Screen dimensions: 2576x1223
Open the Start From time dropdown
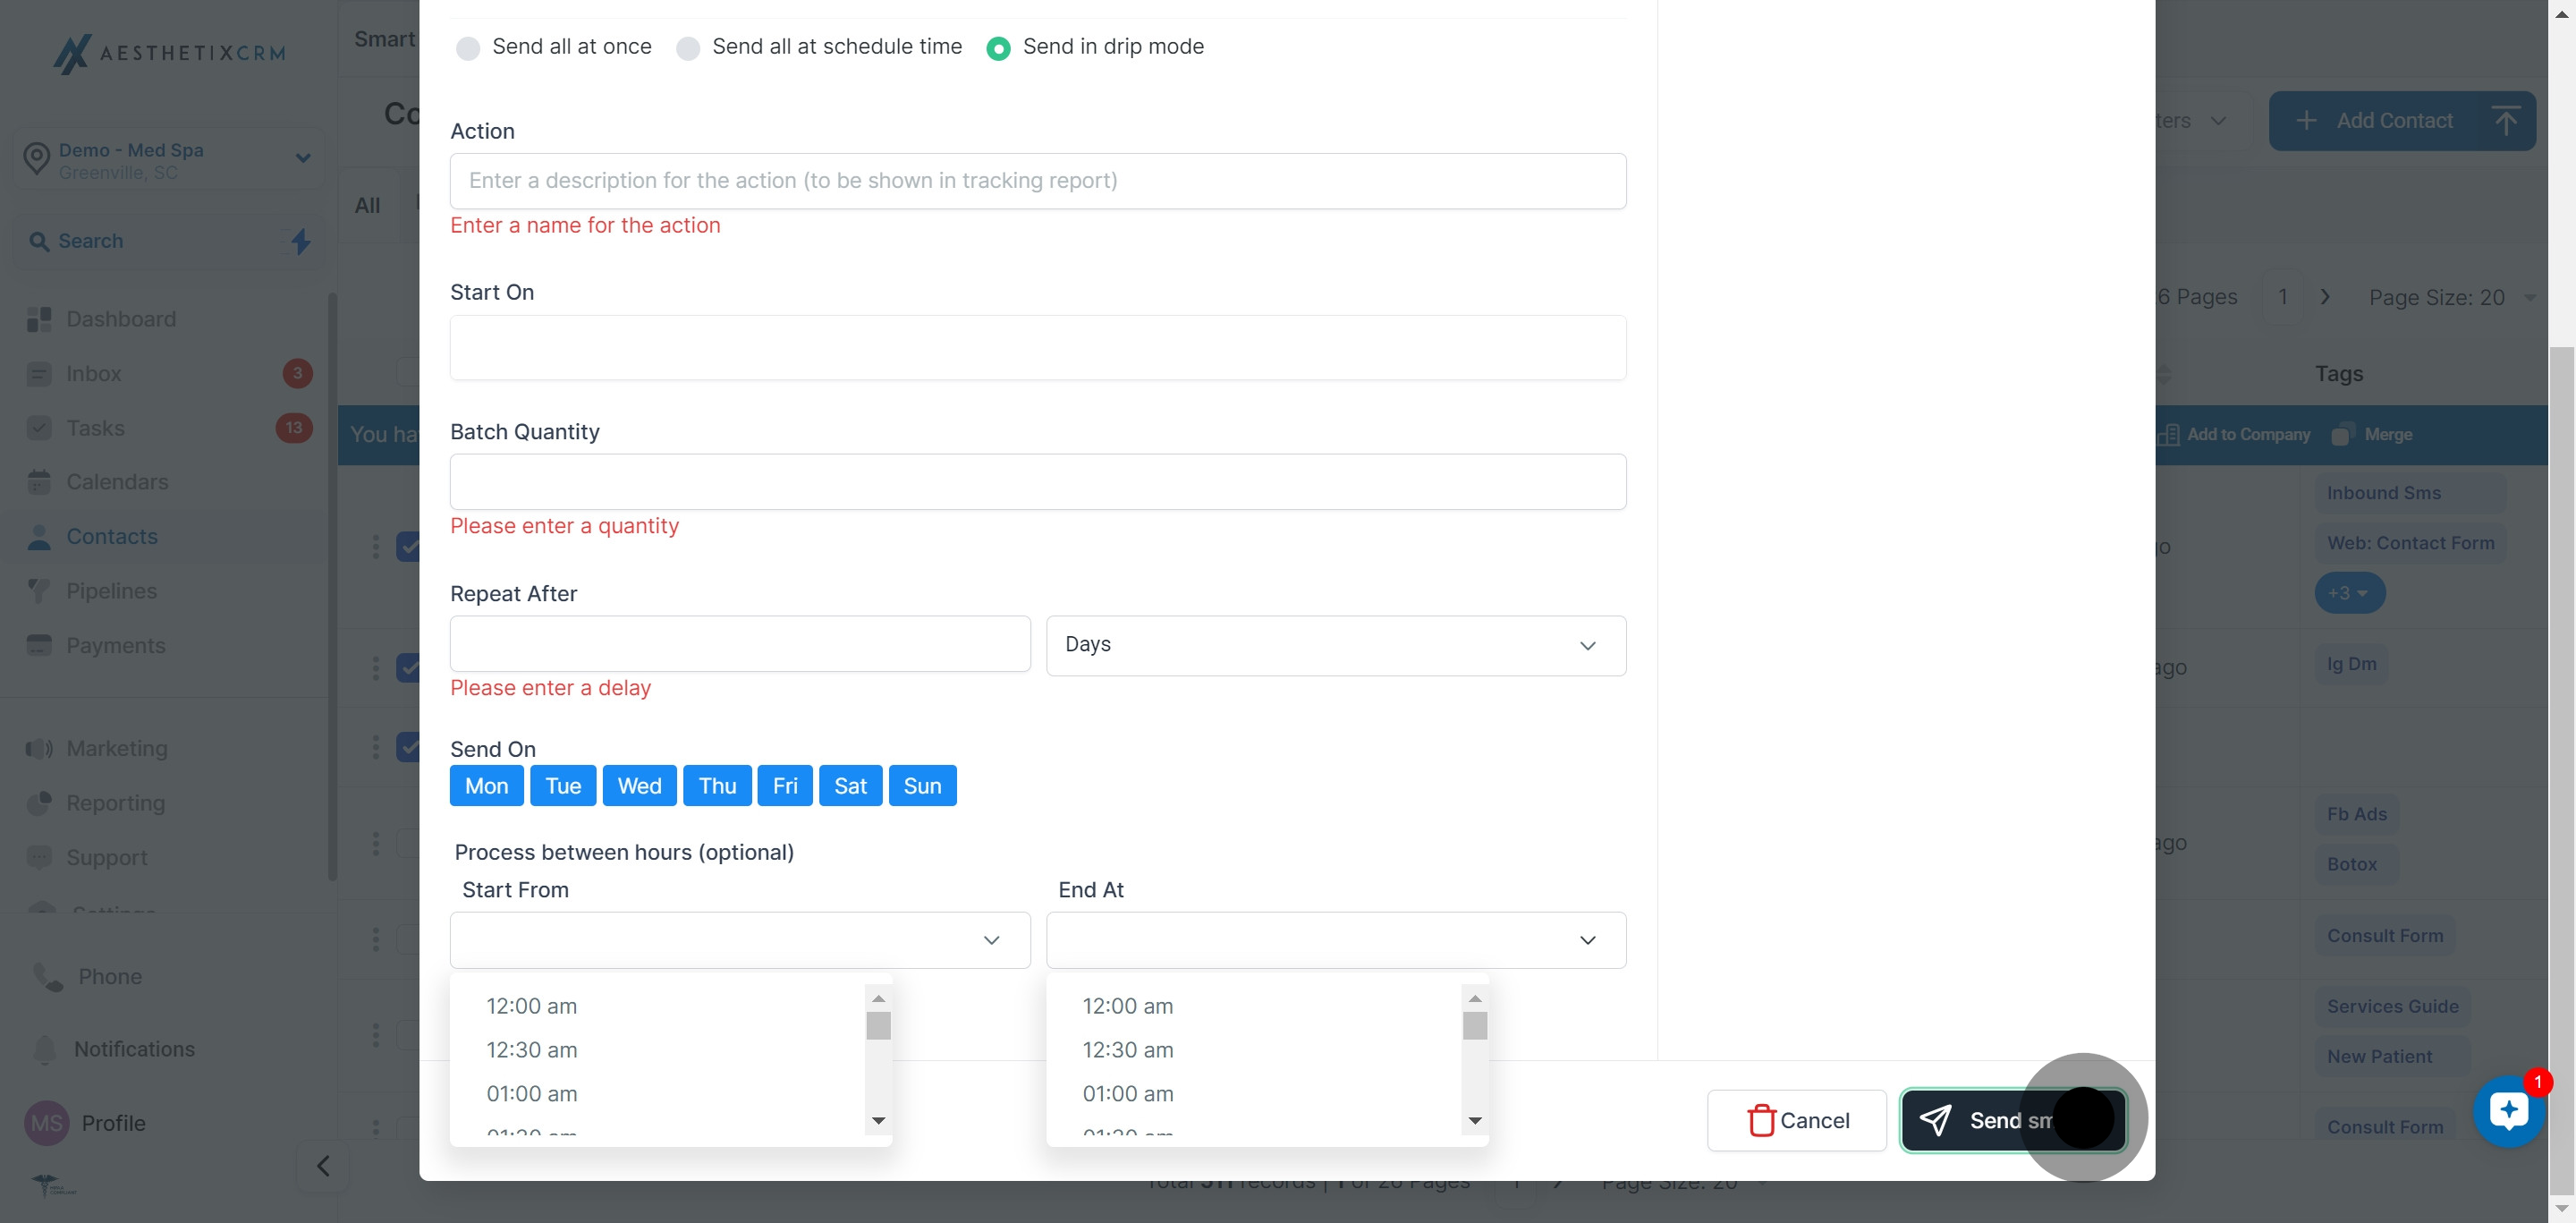(x=739, y=940)
